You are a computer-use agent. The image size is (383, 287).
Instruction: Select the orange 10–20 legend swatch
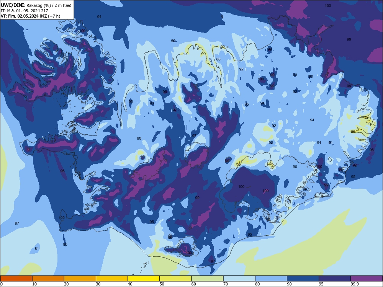[48, 279]
